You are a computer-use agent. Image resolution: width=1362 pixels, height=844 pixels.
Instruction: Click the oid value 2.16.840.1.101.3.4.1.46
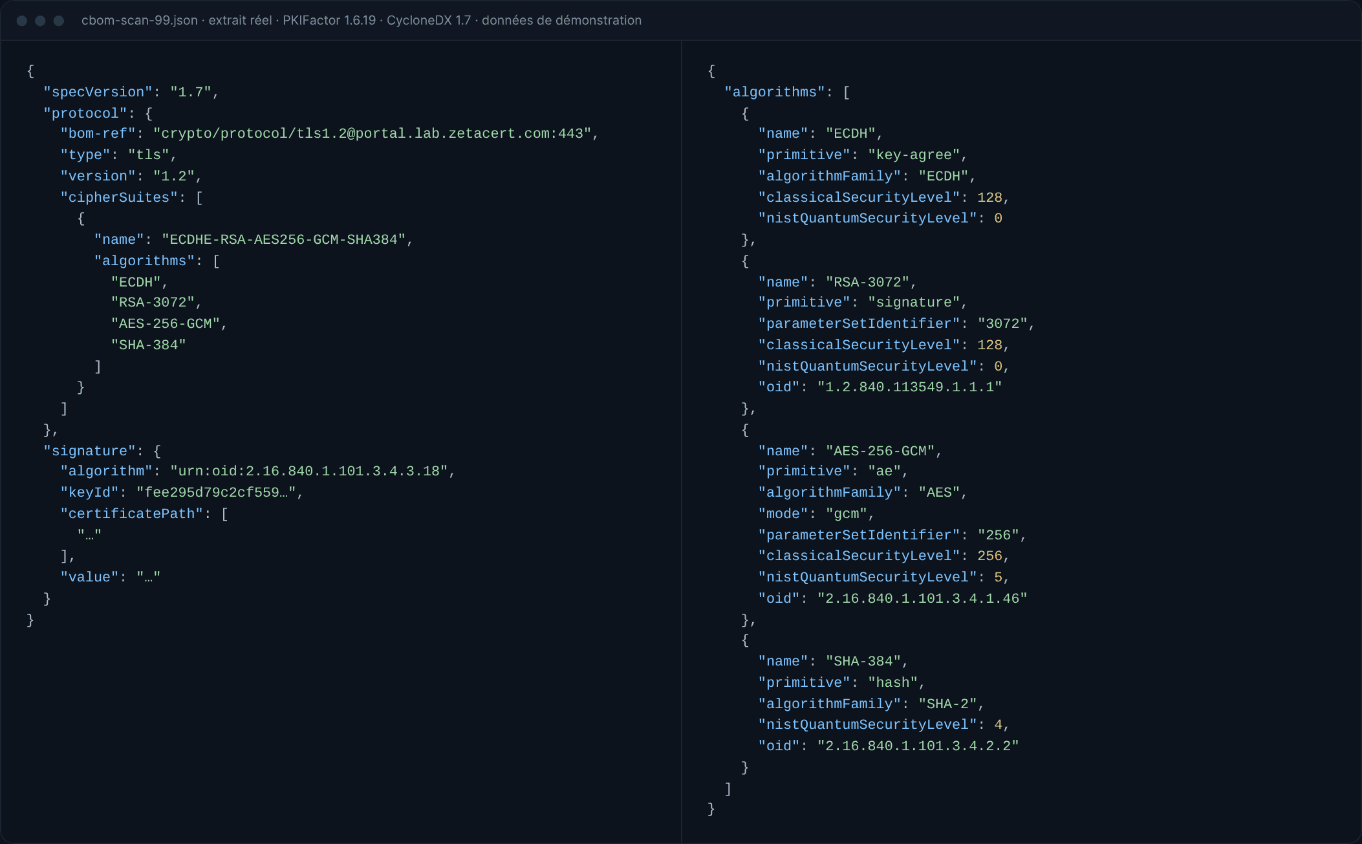click(922, 598)
